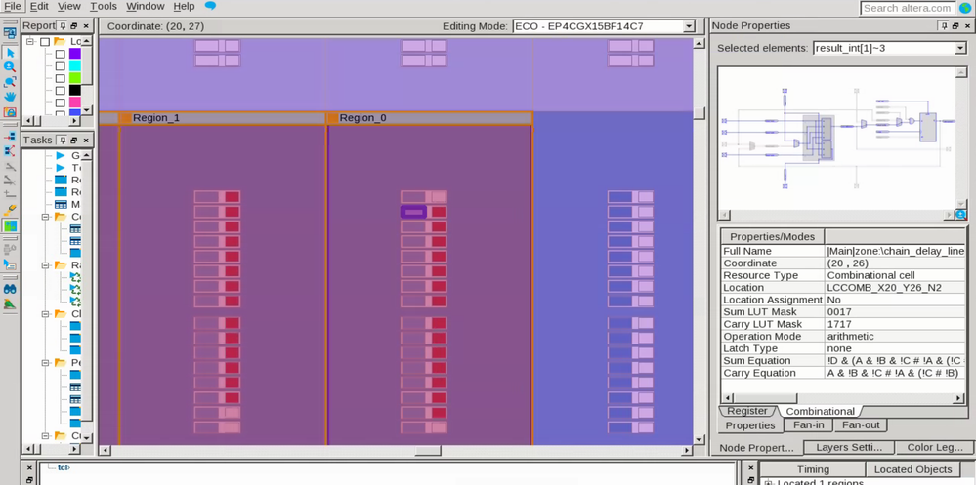Select the pink color swatch in Report
Viewport: 976px width, 485px height.
coord(74,102)
